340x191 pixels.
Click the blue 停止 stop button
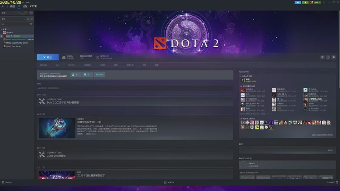tap(48, 57)
